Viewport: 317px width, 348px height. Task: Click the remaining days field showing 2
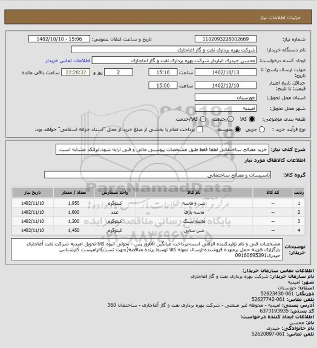[119, 72]
